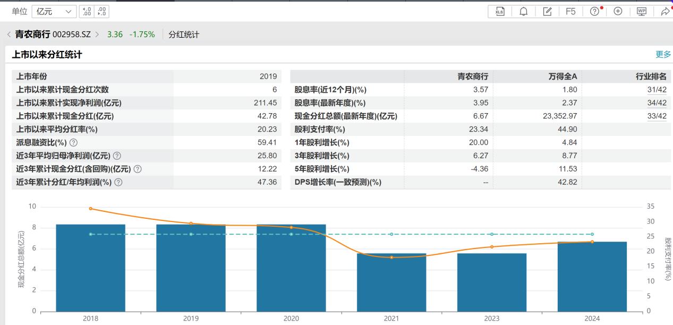Decrease decimal places in toolbar
Image resolution: width=673 pixels, height=325 pixels.
101,11
